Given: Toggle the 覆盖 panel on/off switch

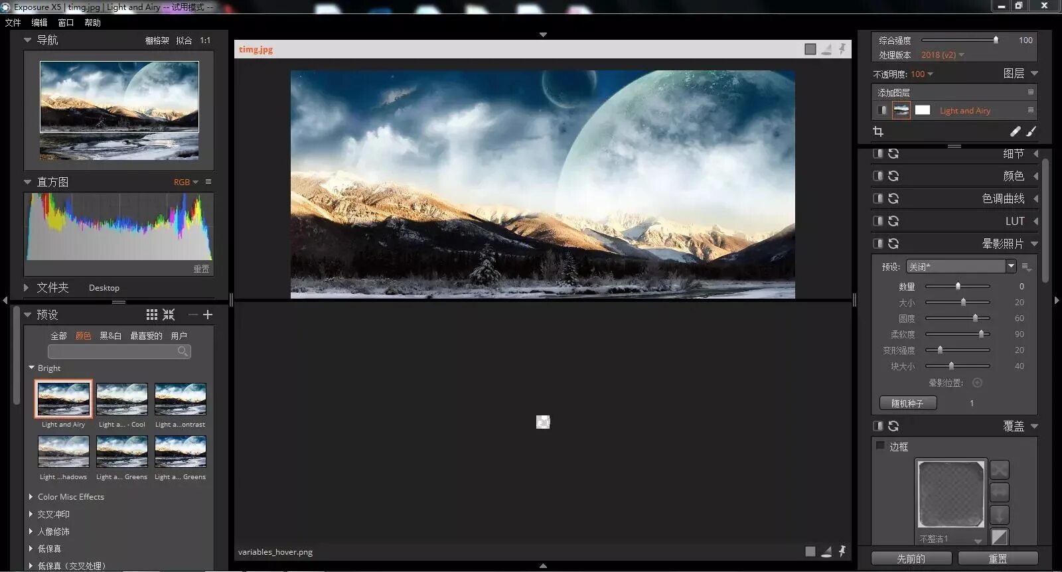Looking at the screenshot, I should coord(877,426).
